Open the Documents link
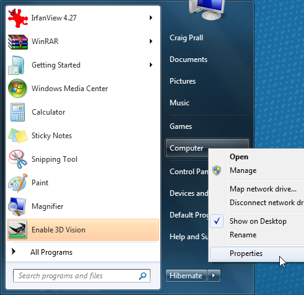This screenshot has width=304, height=295. pyautogui.click(x=188, y=59)
